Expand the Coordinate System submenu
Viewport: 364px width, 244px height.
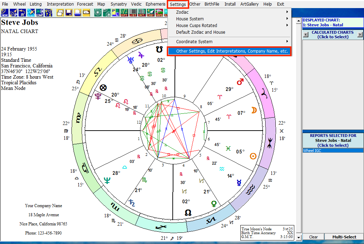[229, 42]
